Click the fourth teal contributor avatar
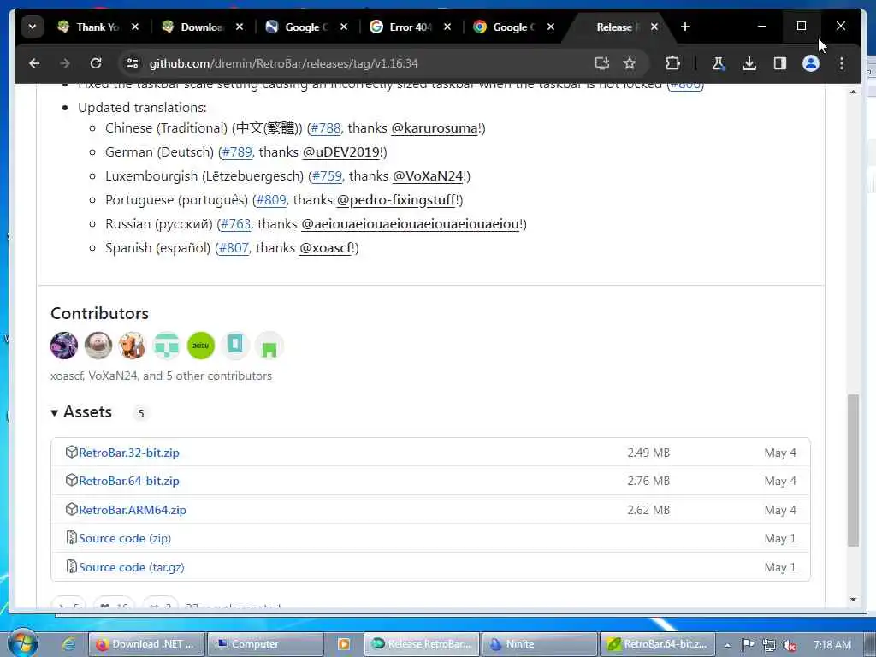The image size is (876, 657). coord(167,346)
